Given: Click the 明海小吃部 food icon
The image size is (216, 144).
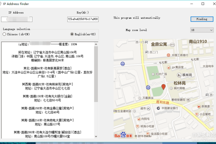Looking at the screenshot, I should point(138,126).
